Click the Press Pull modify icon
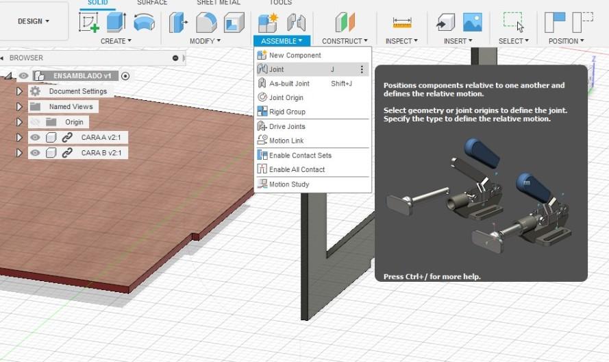609x362 pixels. 179,23
